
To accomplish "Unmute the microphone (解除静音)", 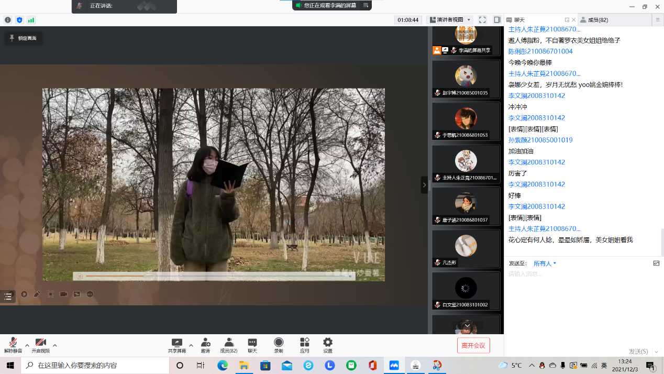I will (x=13, y=345).
